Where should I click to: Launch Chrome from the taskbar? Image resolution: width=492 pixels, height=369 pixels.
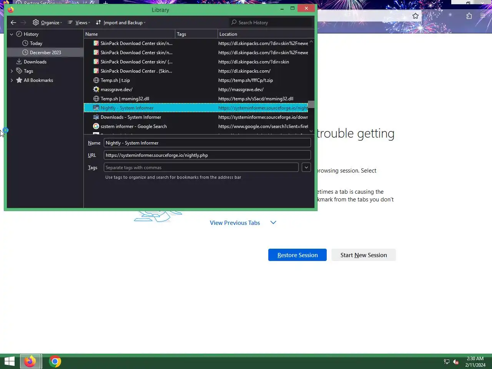tap(55, 361)
